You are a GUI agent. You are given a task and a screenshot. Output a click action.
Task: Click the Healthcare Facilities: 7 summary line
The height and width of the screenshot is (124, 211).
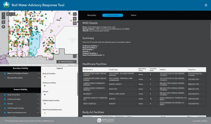click(90, 46)
